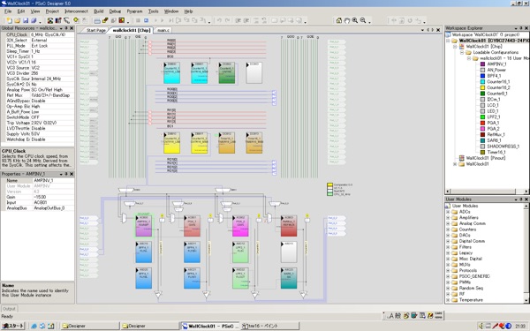530x331 pixels.
Task: Click the New file toolbar icon
Action: (x=10, y=20)
